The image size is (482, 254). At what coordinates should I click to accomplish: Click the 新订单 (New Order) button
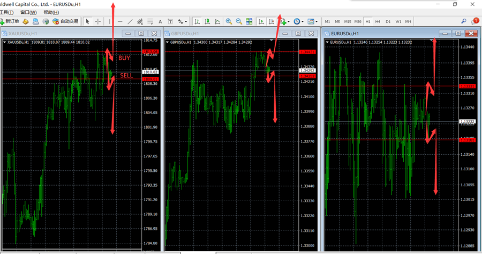(x=10, y=21)
